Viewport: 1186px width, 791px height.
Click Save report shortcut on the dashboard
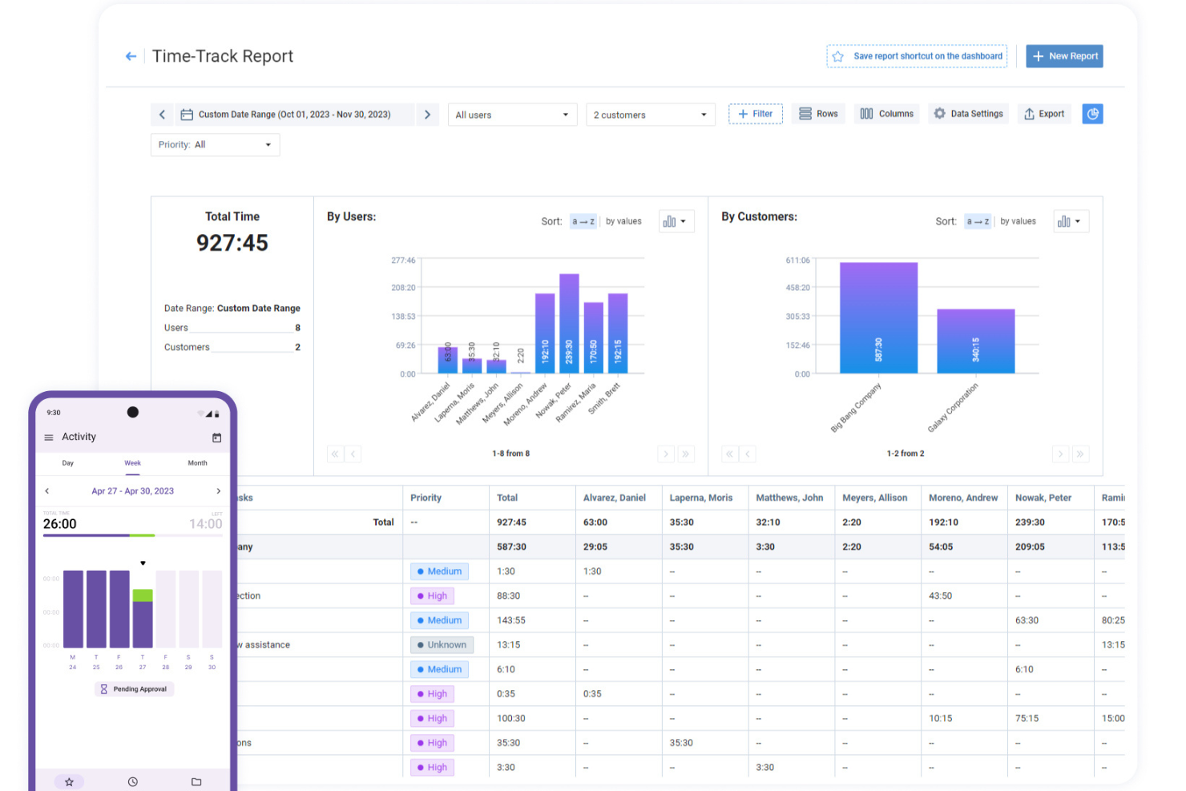[x=917, y=56]
